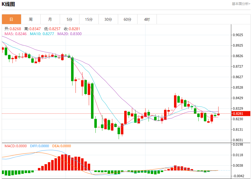Click the DEA:0.0000 indicator label
Image resolution: width=252 pixels, height=179 pixels.
pyautogui.click(x=62, y=146)
